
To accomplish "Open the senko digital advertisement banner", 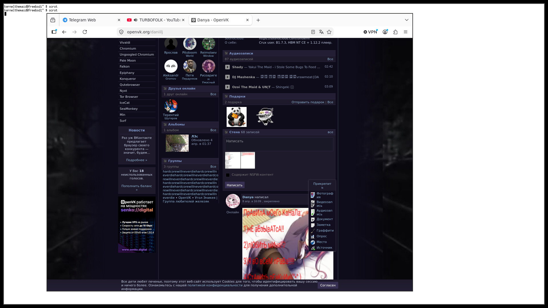I will point(137,224).
